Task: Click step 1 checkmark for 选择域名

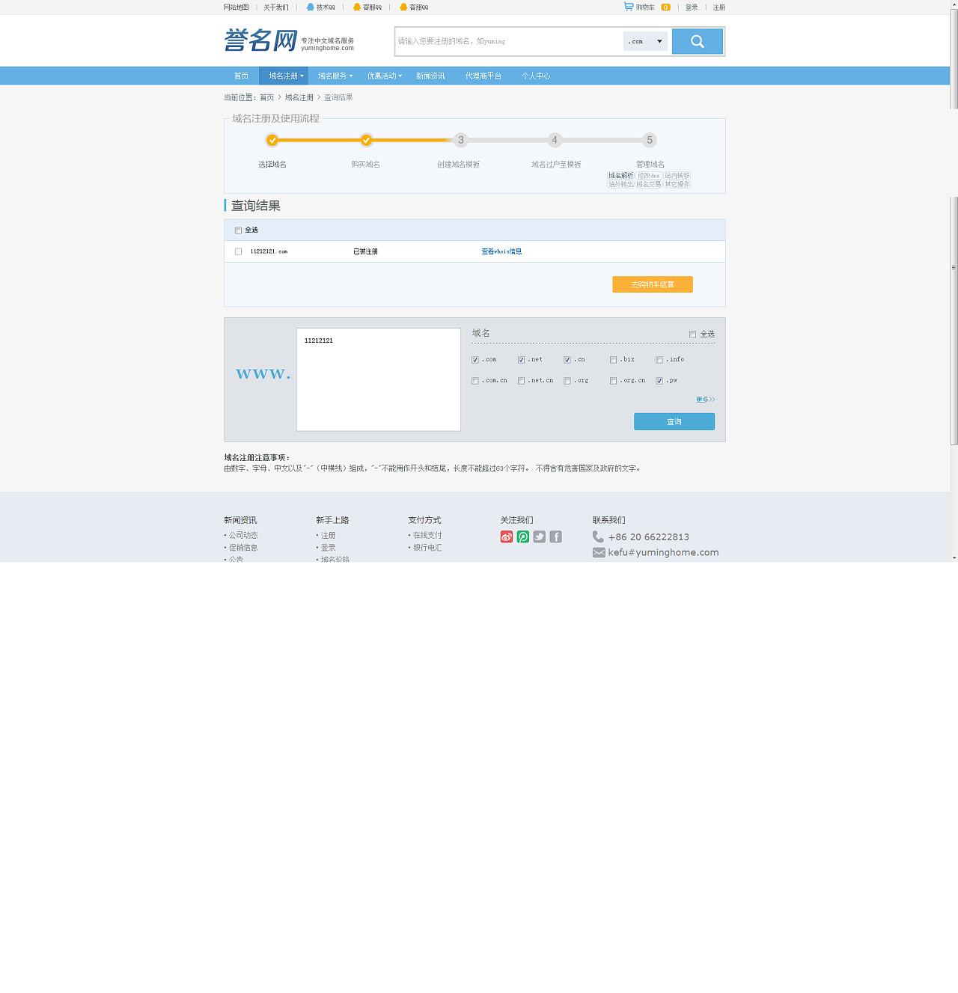Action: coord(272,140)
